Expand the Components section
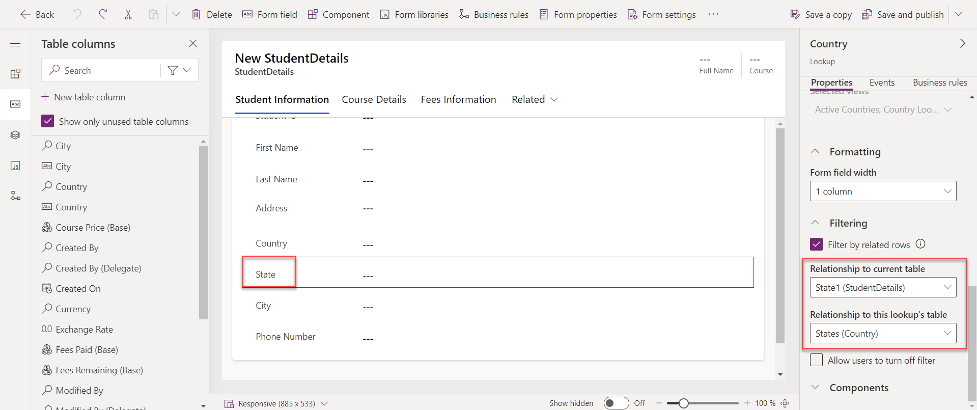977x410 pixels. coord(858,388)
